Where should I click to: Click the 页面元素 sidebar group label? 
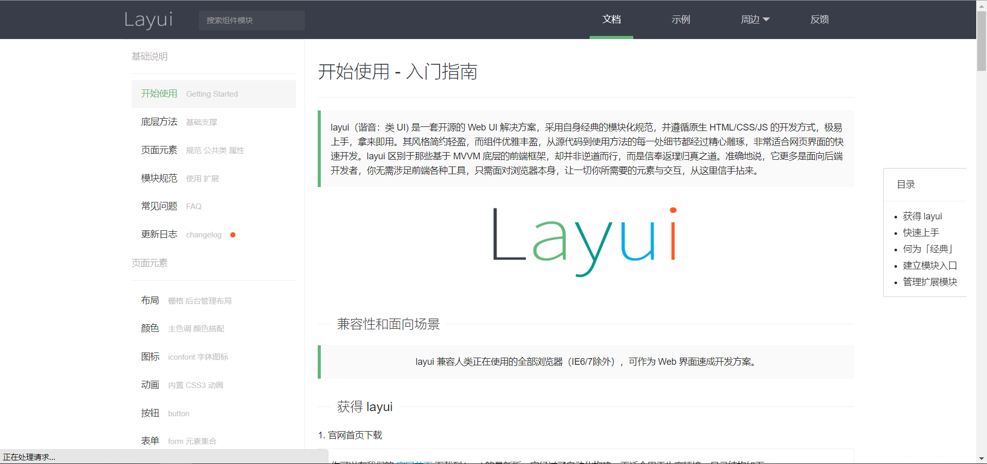point(150,263)
